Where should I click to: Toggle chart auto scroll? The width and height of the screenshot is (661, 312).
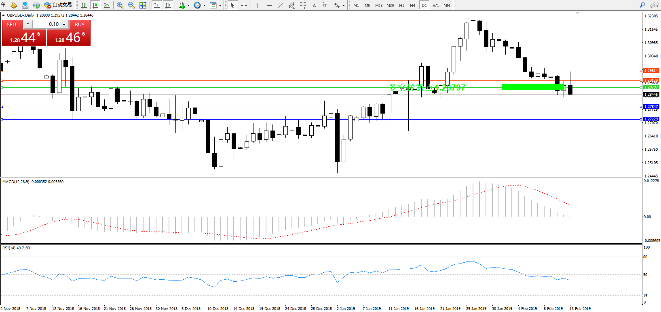(157, 5)
